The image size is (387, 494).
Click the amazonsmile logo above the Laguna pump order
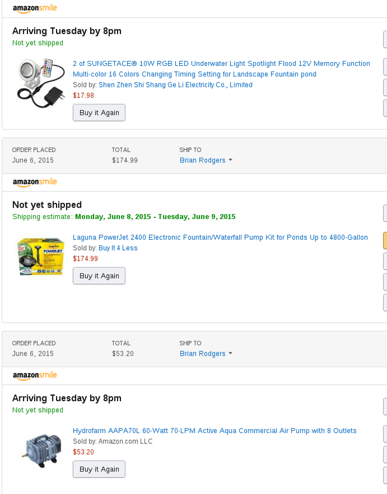click(x=34, y=182)
